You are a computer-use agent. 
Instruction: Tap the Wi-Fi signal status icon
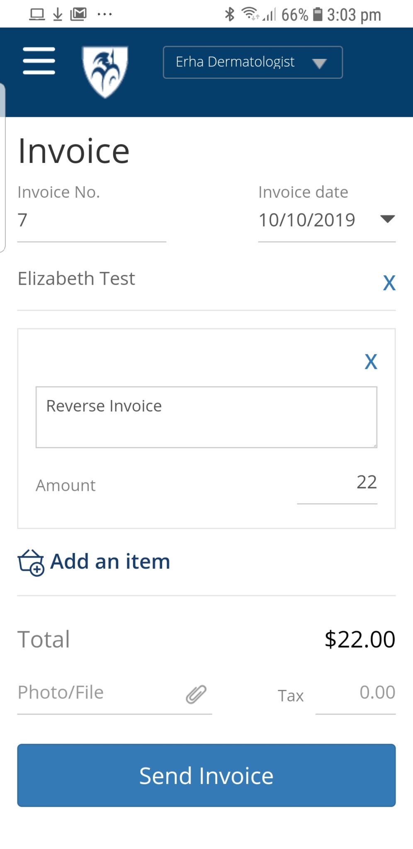(x=250, y=14)
